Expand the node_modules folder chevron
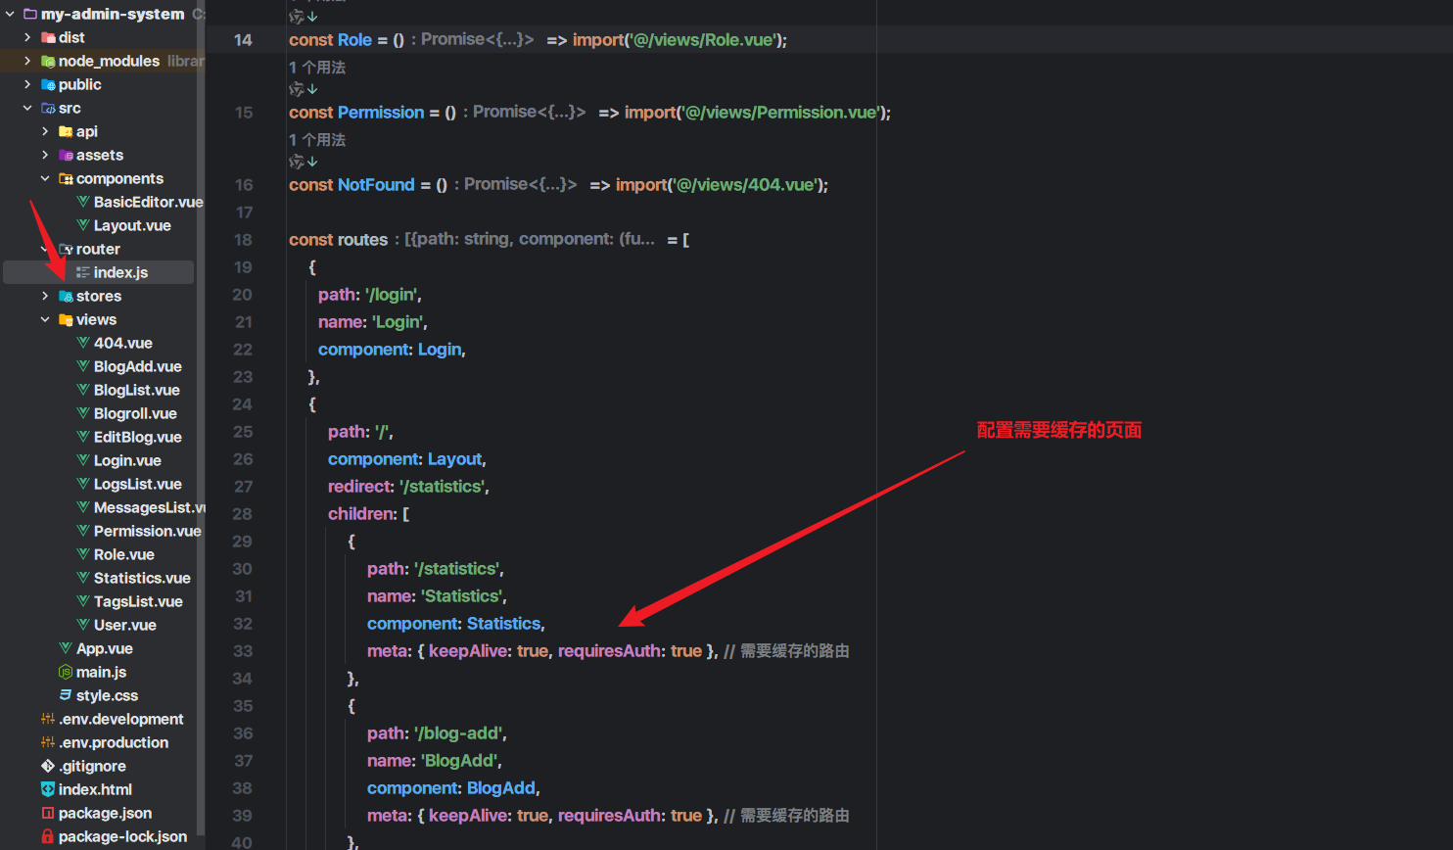This screenshot has width=1453, height=850. [27, 61]
